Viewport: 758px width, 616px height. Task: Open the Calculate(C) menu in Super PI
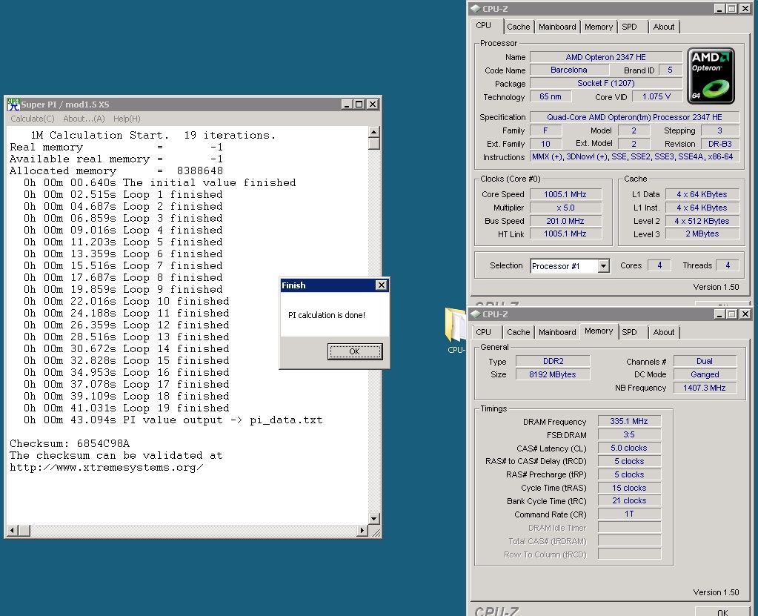[33, 119]
